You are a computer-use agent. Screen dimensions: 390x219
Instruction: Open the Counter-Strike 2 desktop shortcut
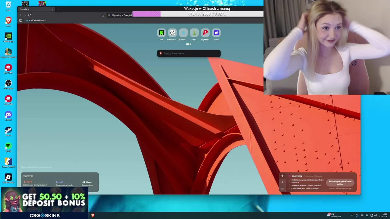[8, 163]
